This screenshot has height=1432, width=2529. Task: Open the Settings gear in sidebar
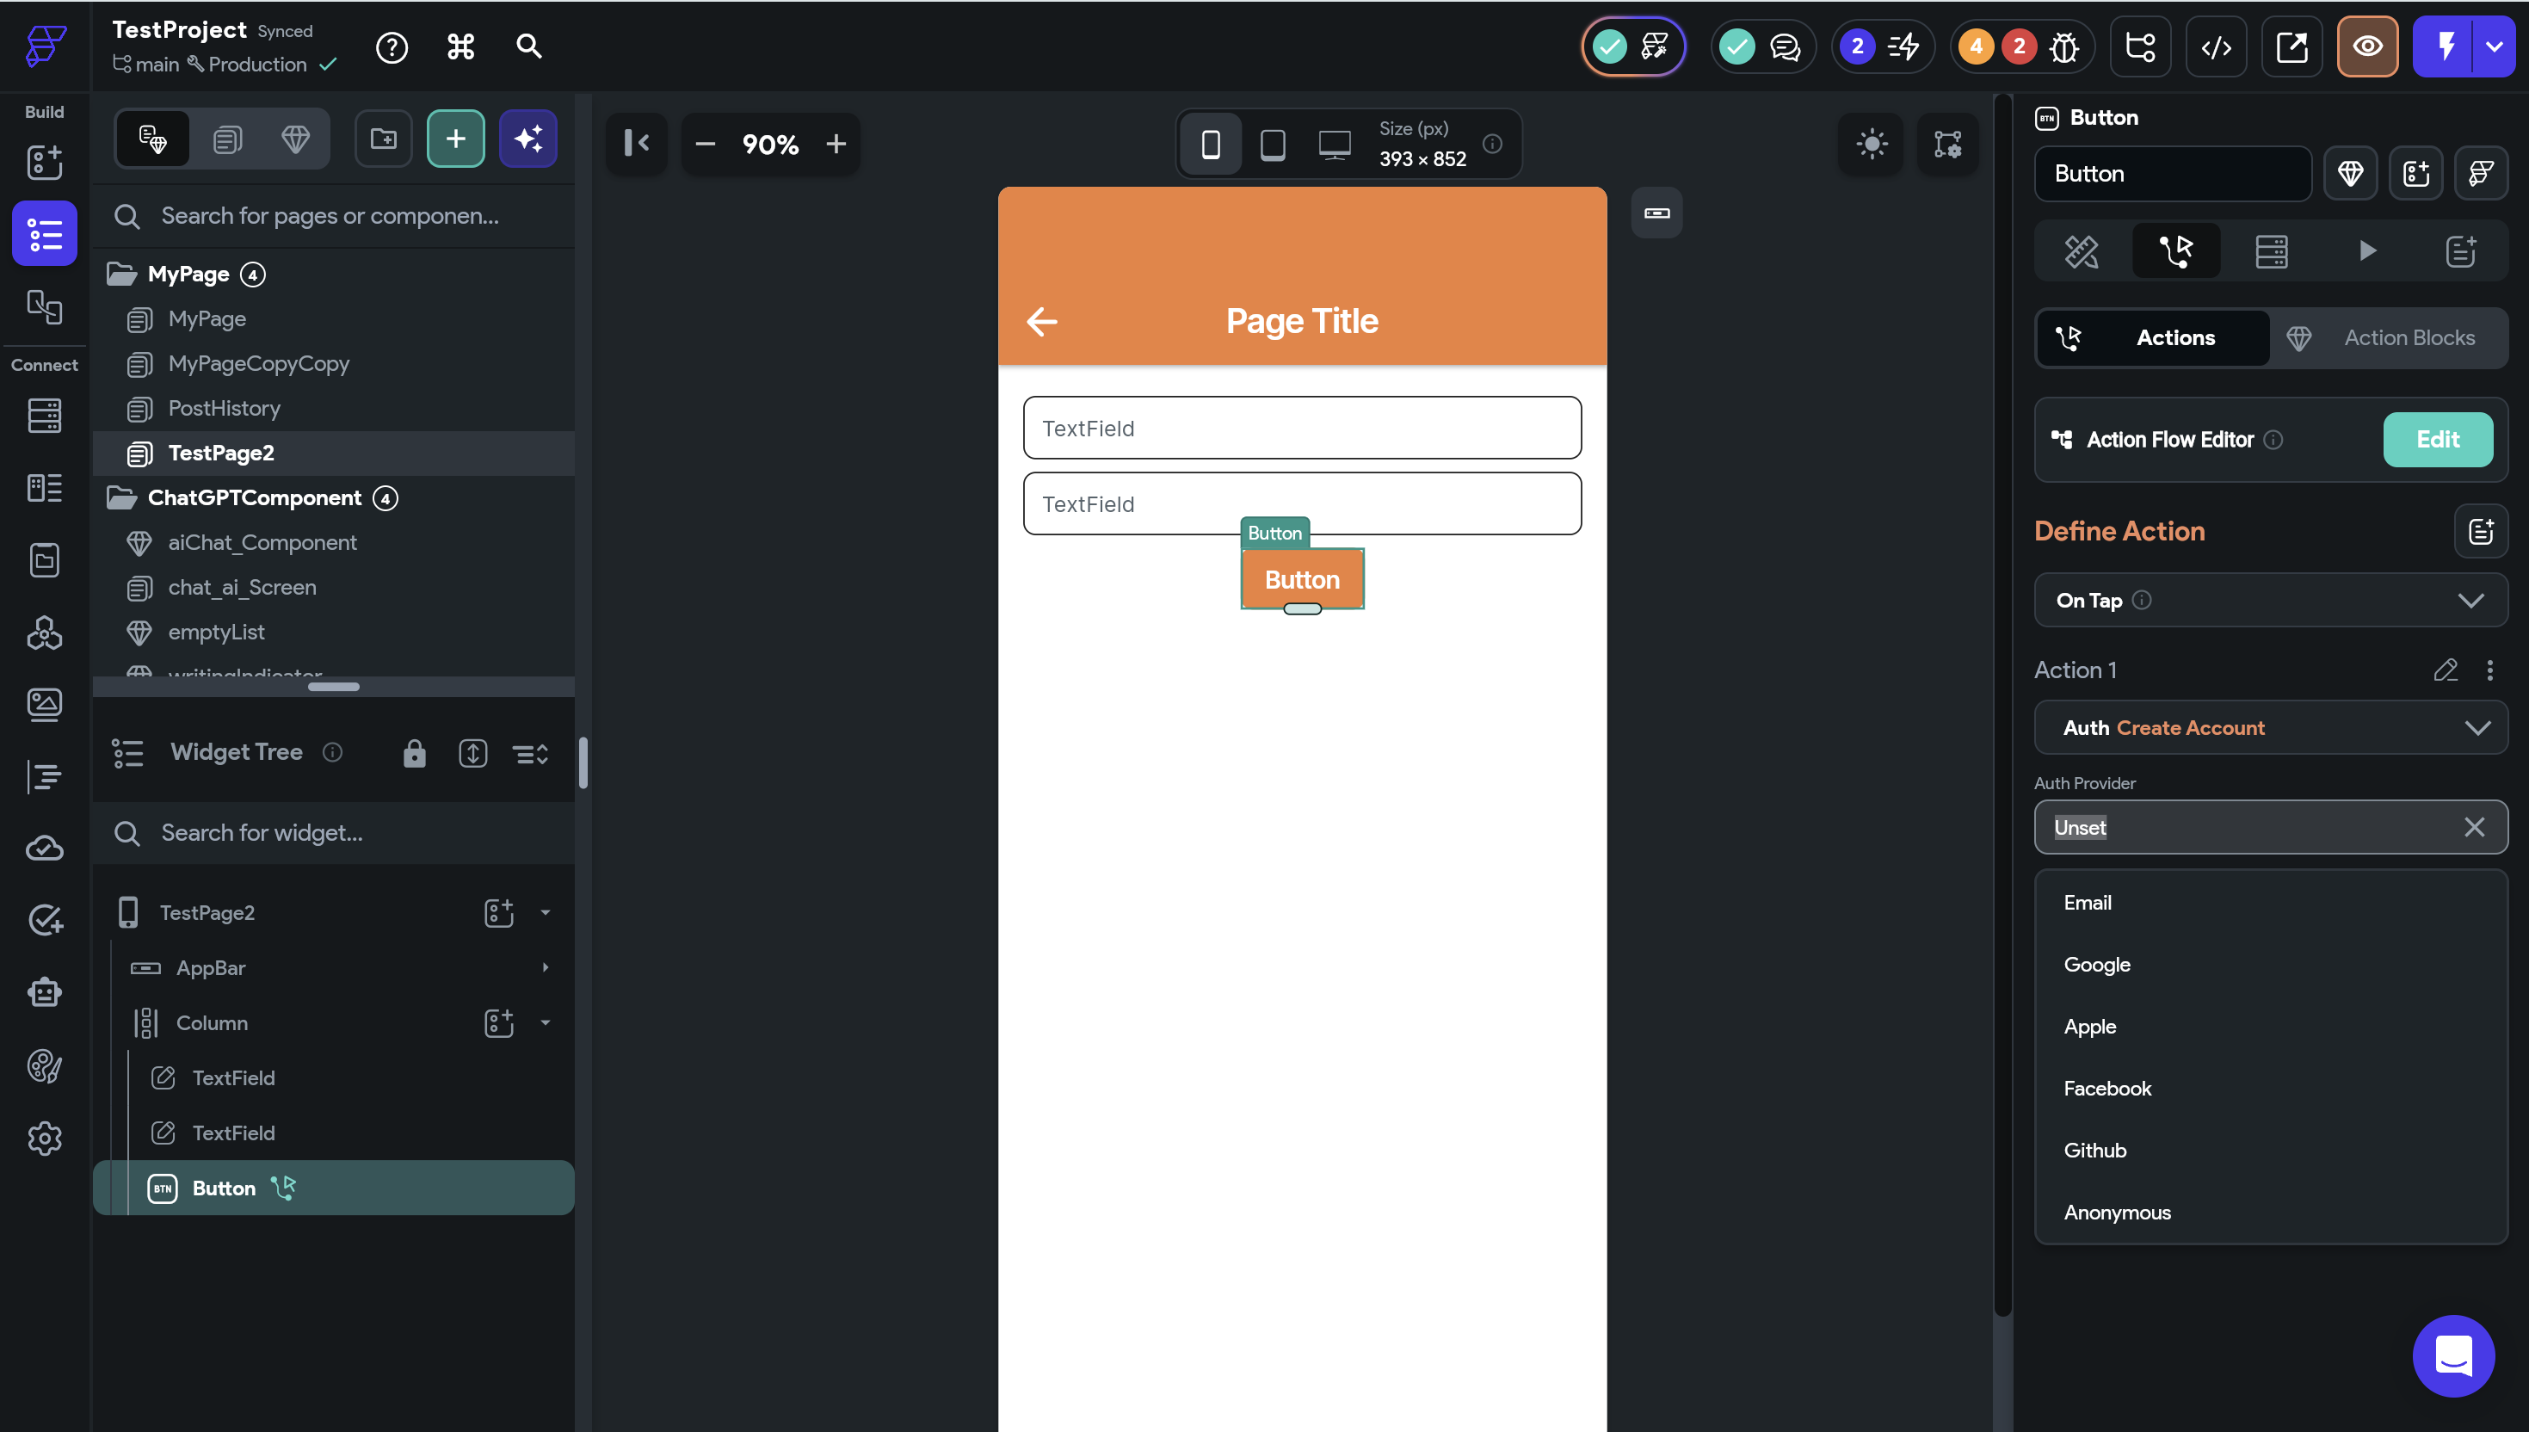click(44, 1138)
